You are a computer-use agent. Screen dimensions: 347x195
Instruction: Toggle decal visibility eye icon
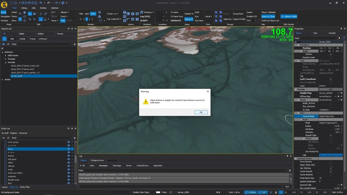[68, 149]
